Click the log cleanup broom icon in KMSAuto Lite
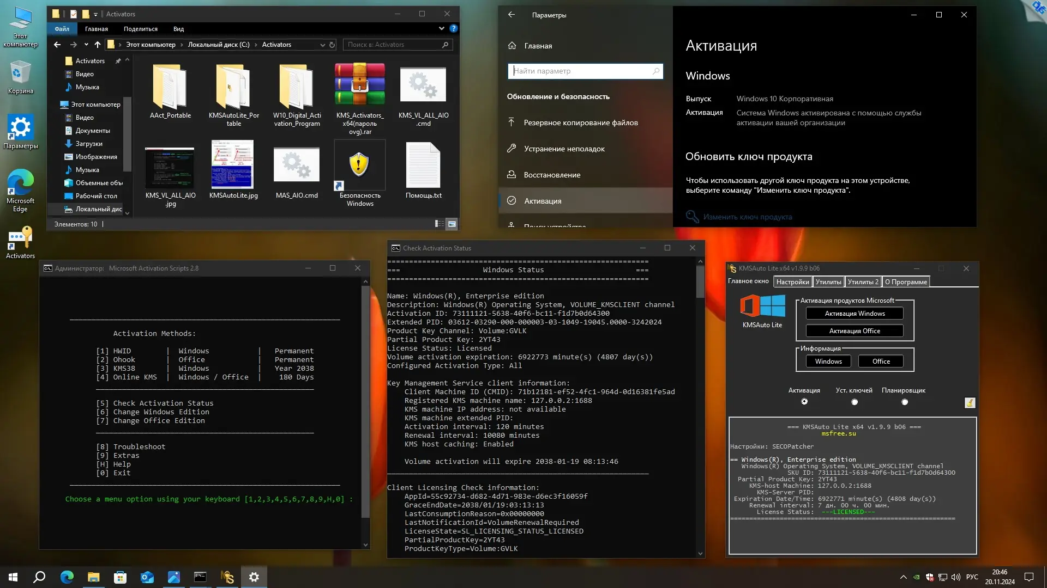Screen dimensions: 1047x588 click(x=970, y=403)
